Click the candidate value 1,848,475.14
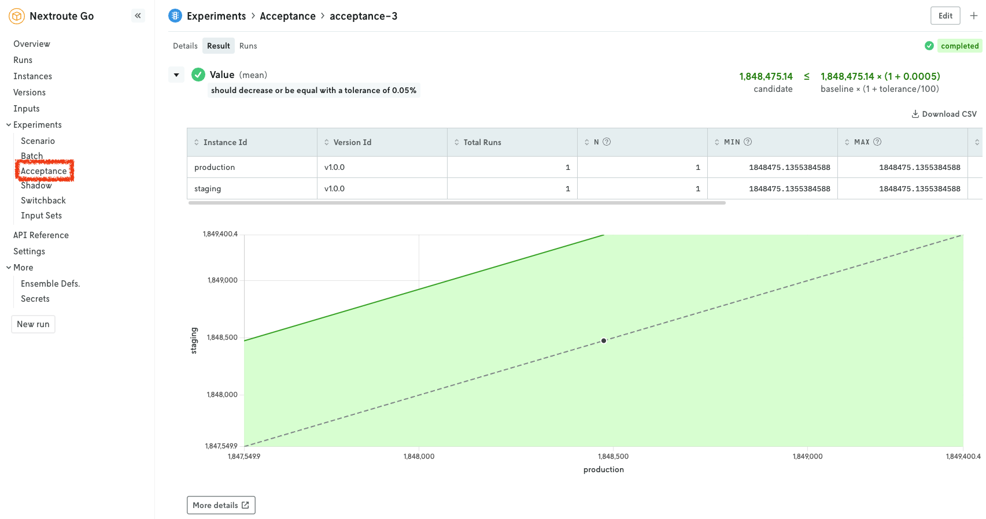Viewport: 986px width, 519px height. pyautogui.click(x=766, y=76)
